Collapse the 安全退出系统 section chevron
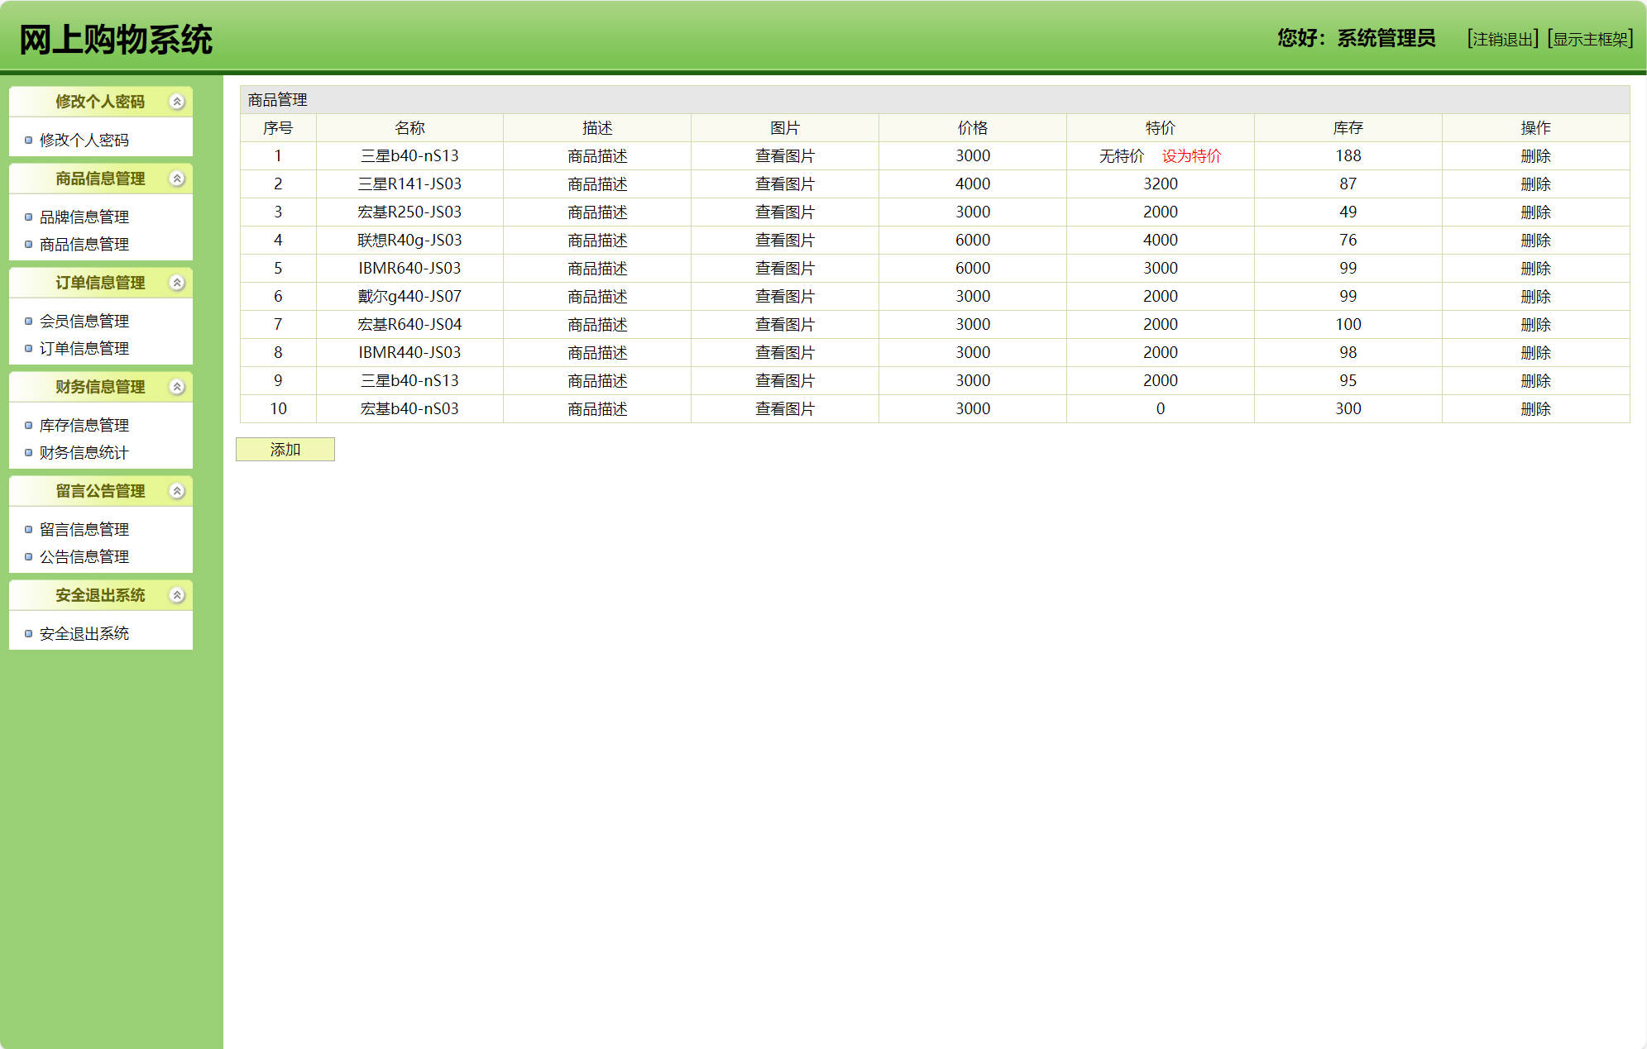This screenshot has height=1049, width=1647. [176, 595]
